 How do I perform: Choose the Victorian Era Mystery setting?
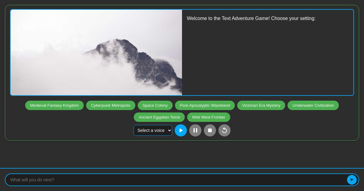coord(261,105)
